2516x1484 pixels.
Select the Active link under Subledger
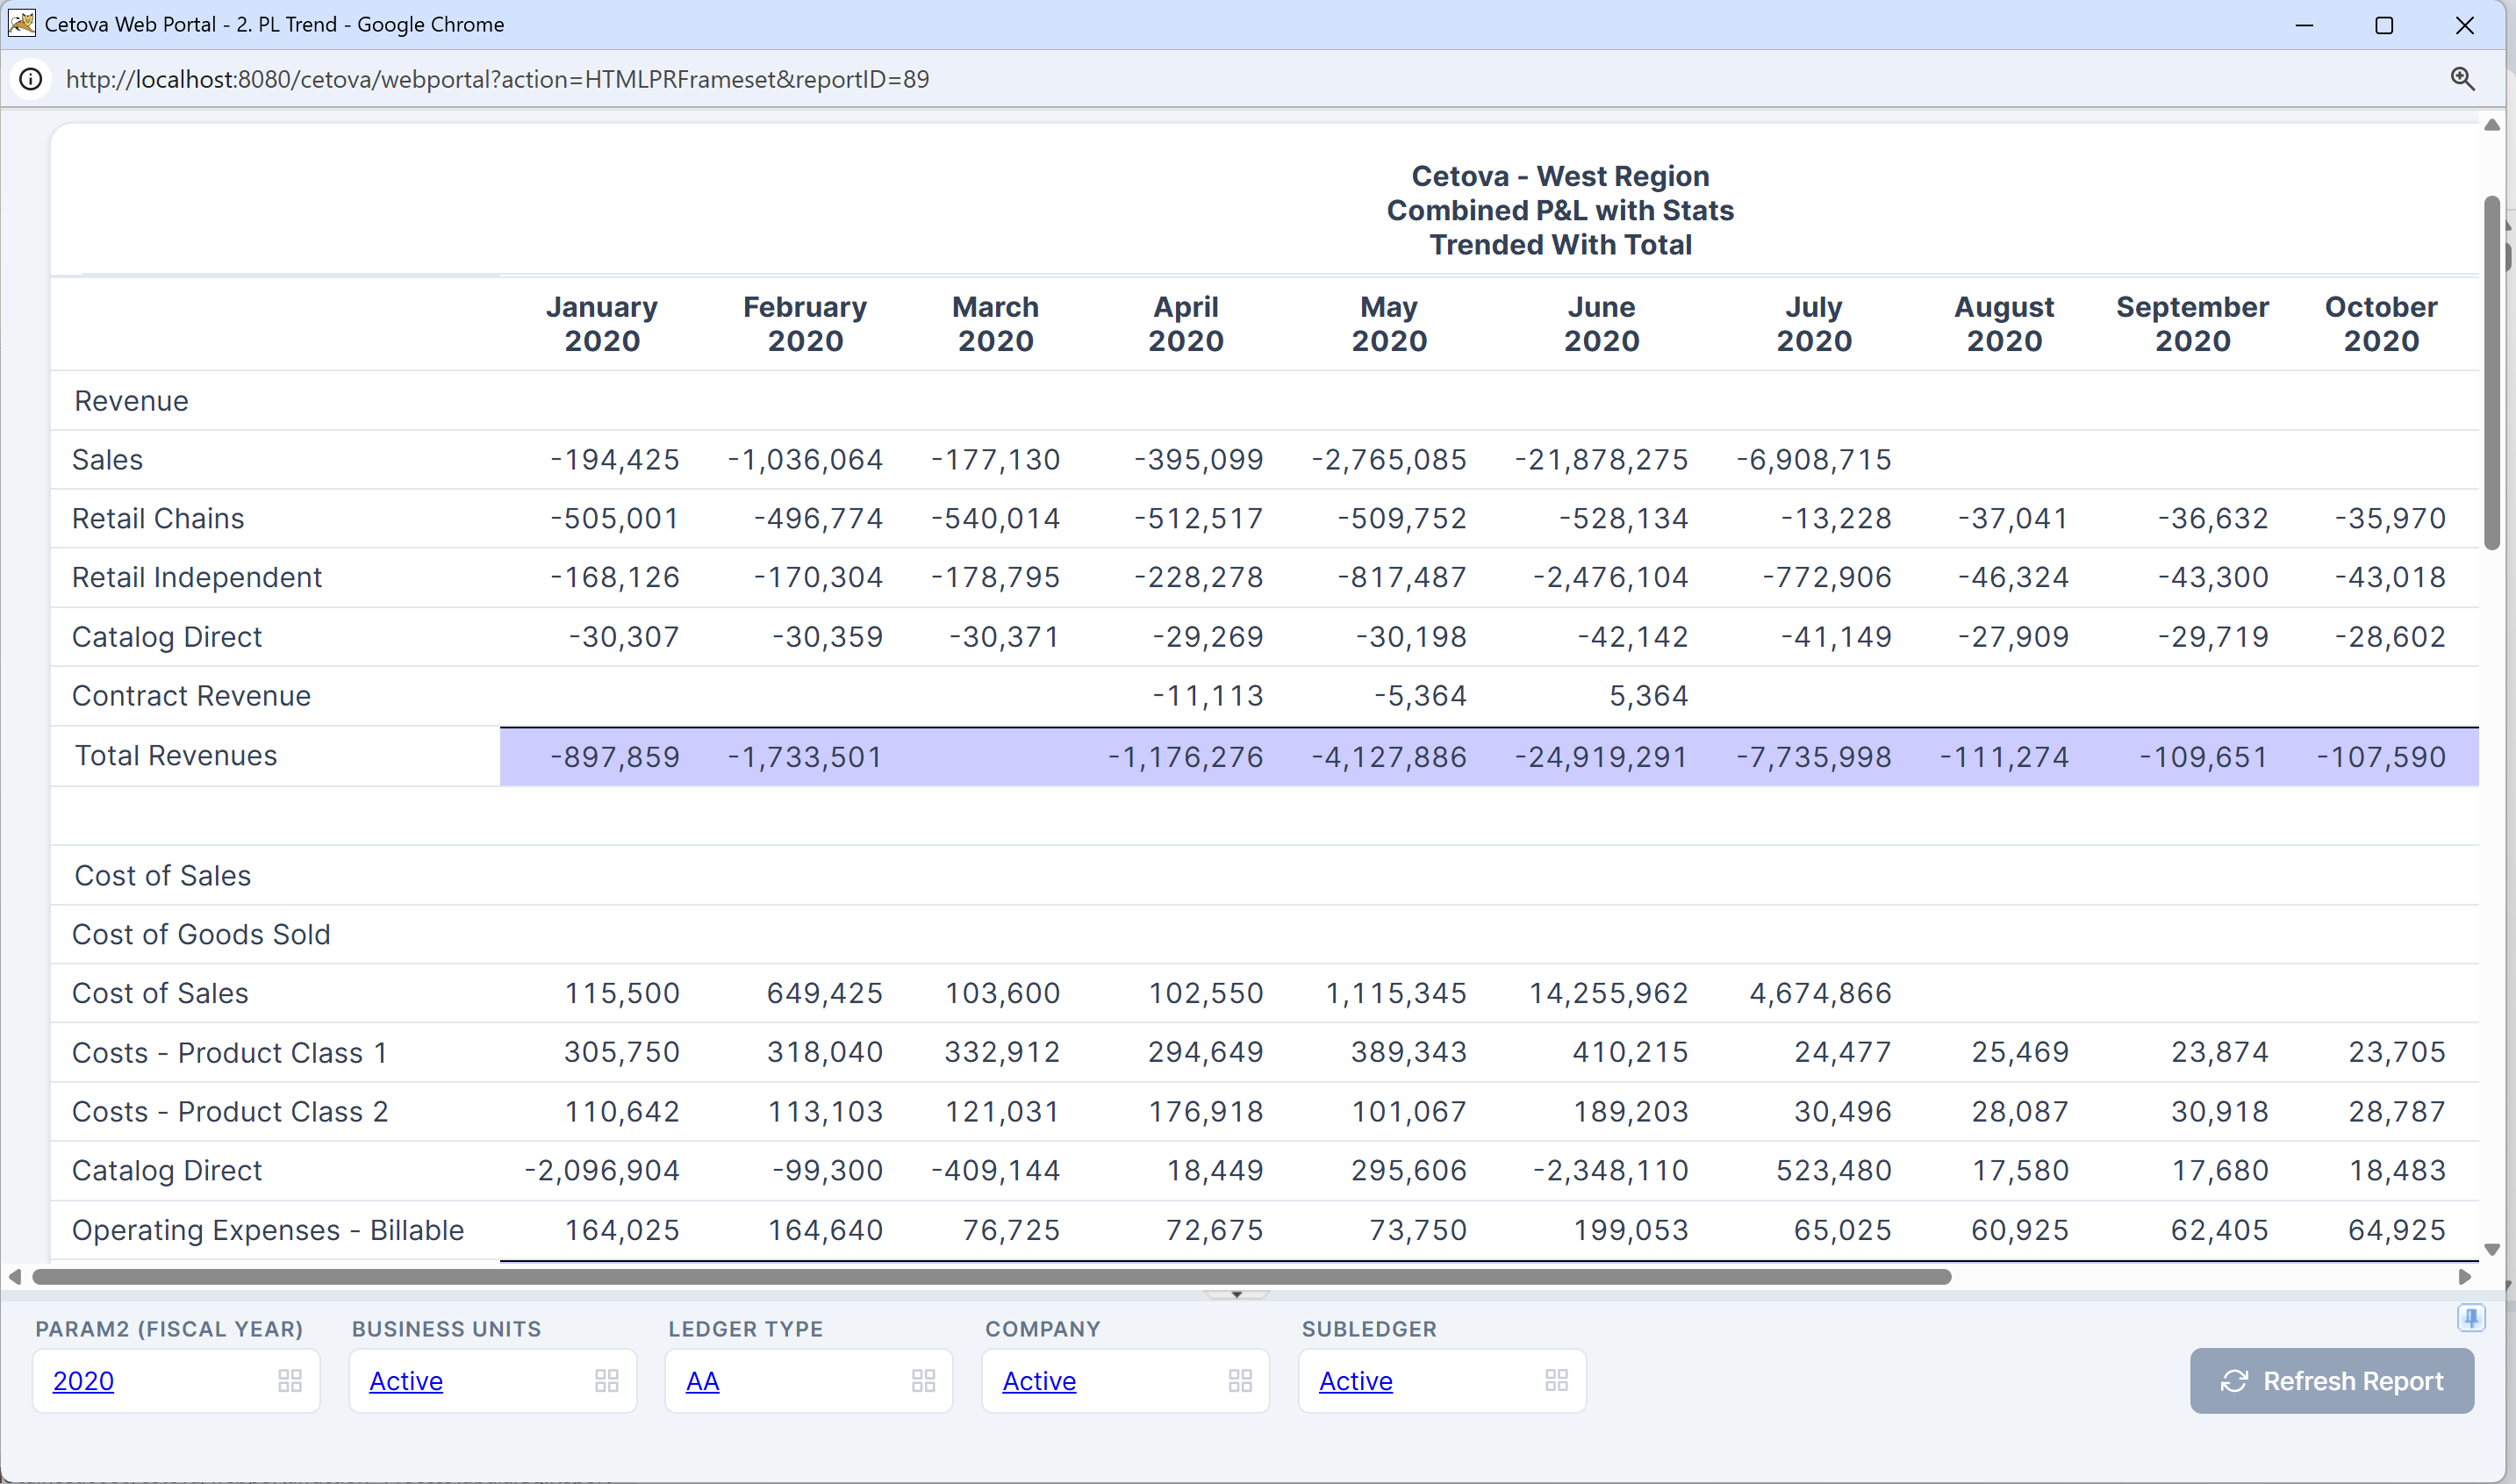pos(1356,1380)
